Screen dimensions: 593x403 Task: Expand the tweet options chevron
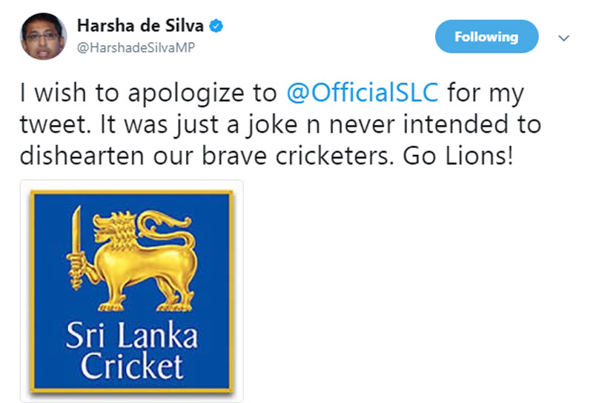coord(563,37)
